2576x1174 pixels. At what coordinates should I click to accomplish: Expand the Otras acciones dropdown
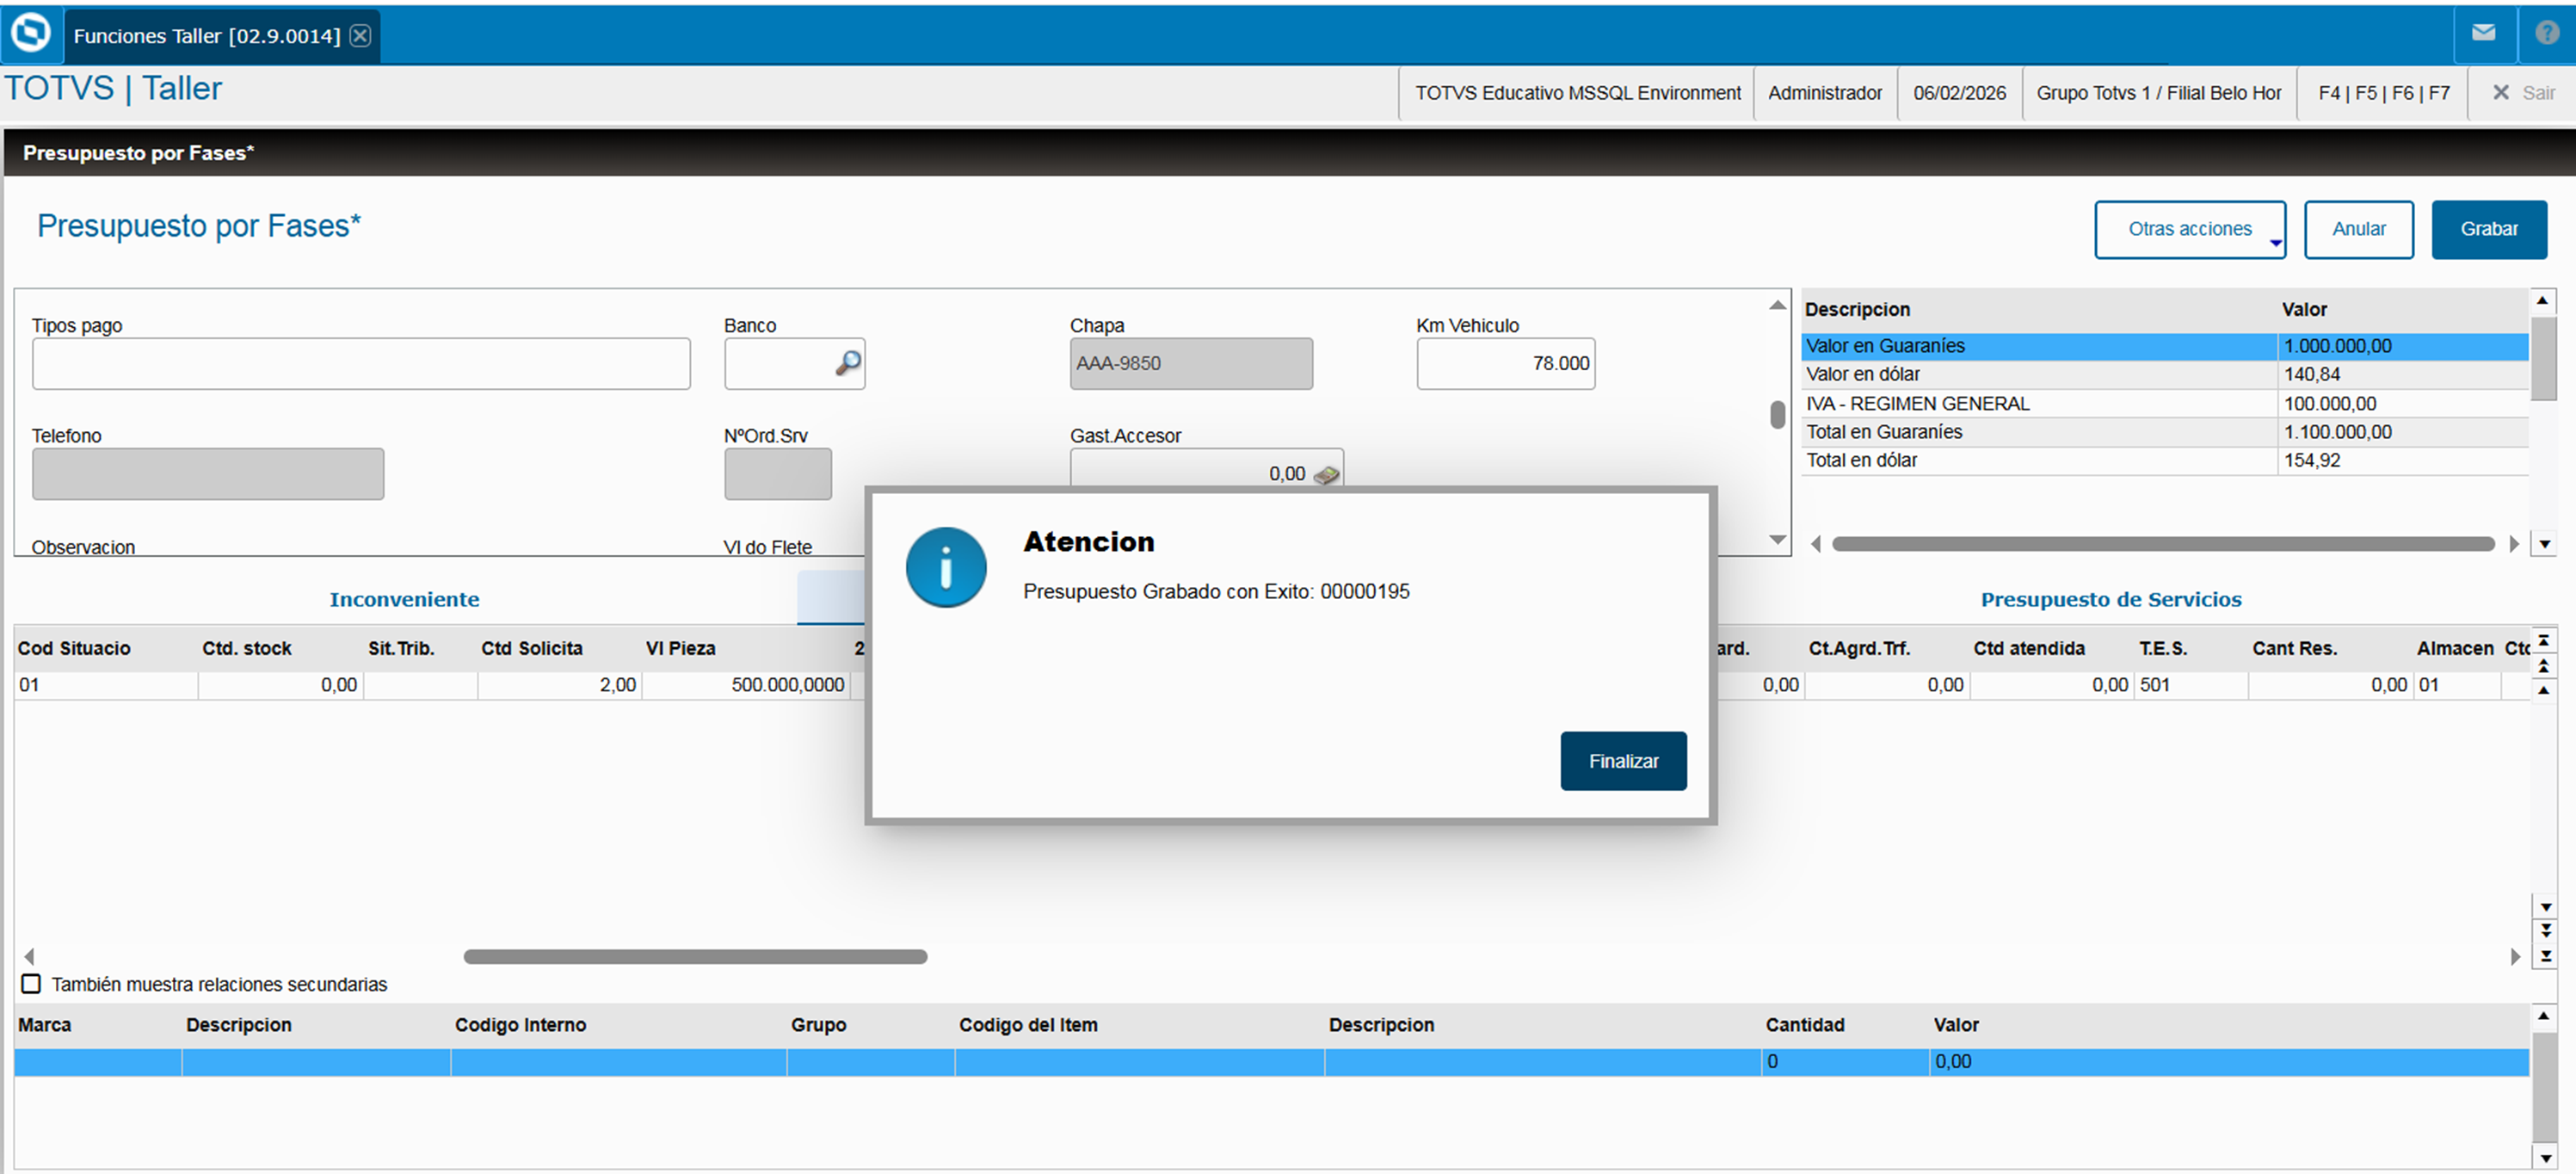click(x=2189, y=229)
